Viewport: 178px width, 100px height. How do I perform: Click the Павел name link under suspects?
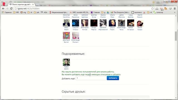[x=66, y=67]
